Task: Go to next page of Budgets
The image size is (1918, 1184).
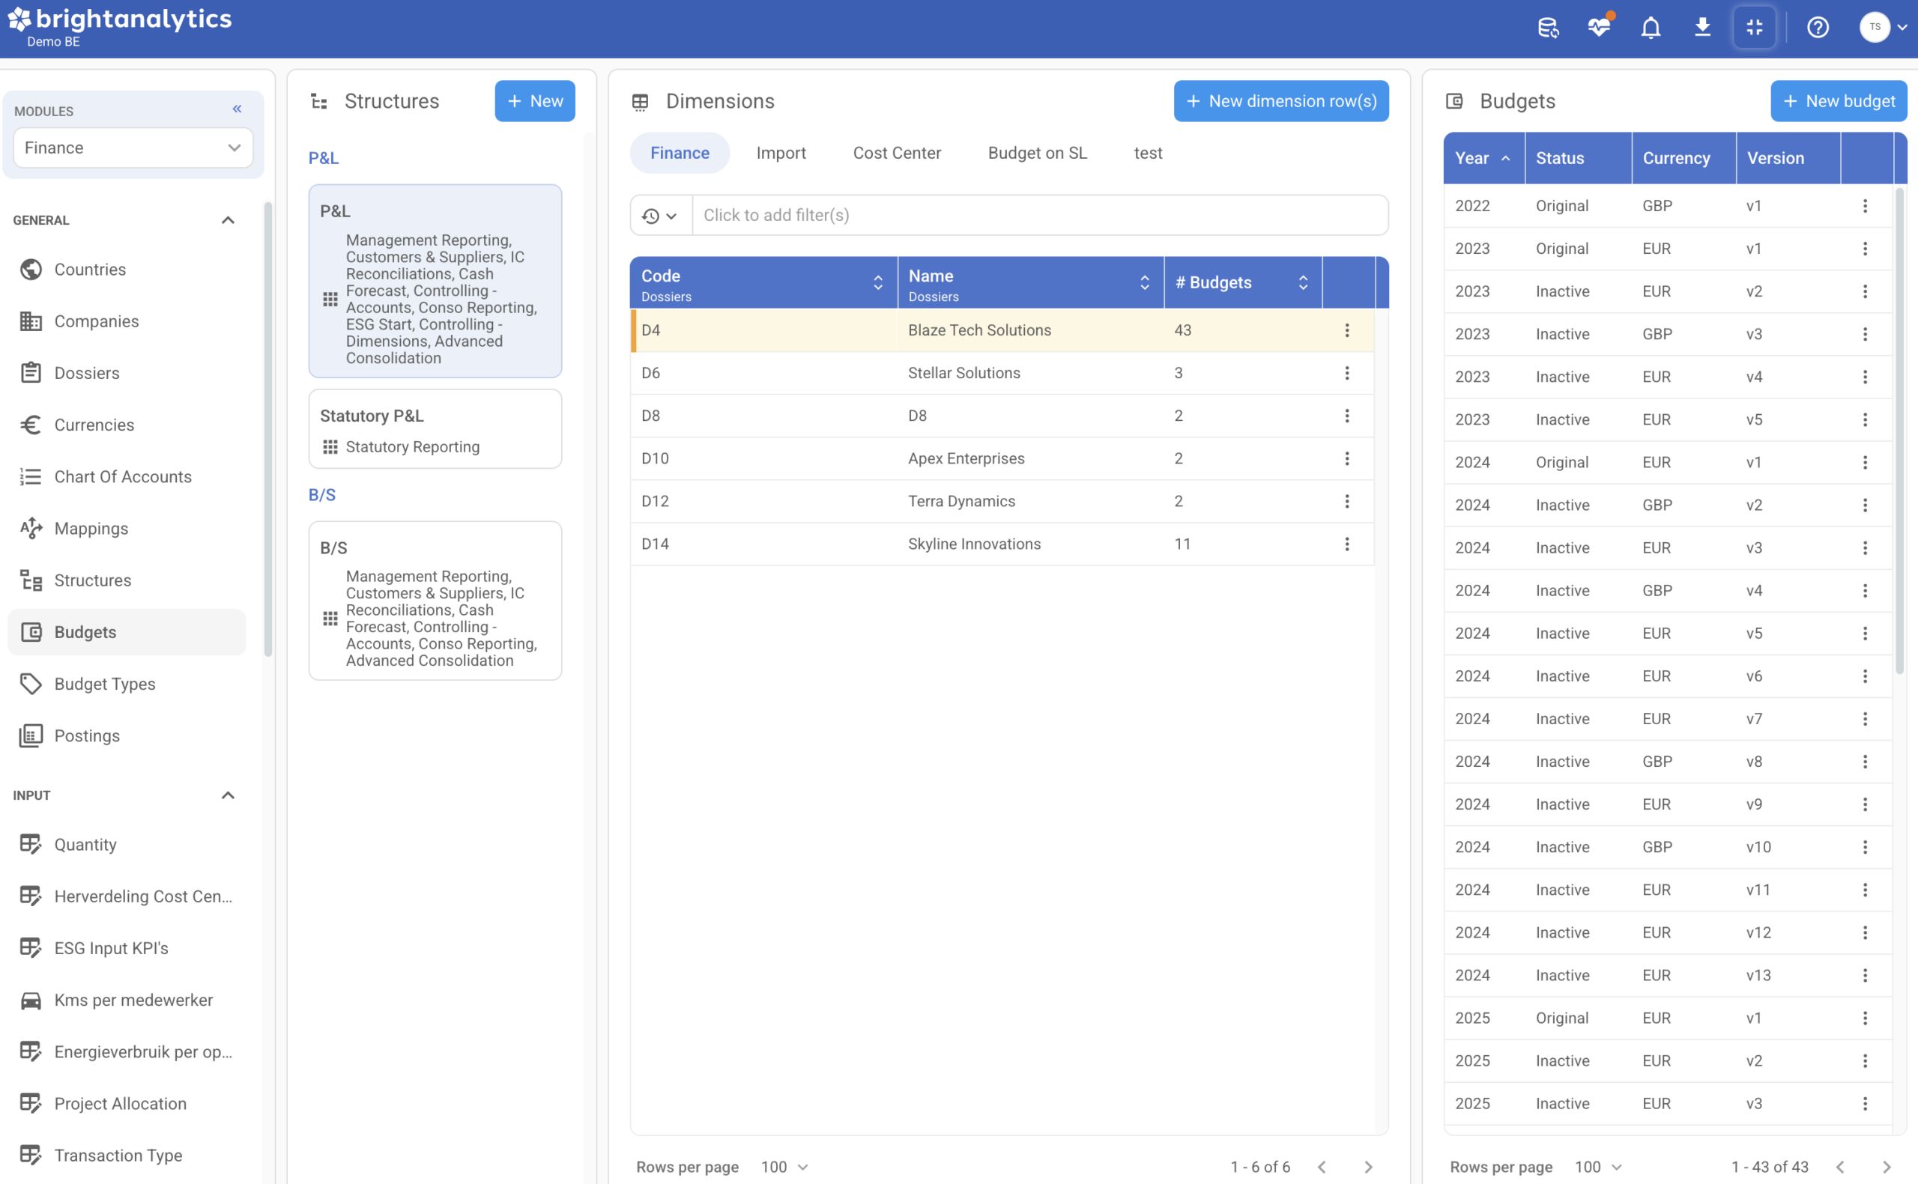Action: click(1887, 1167)
